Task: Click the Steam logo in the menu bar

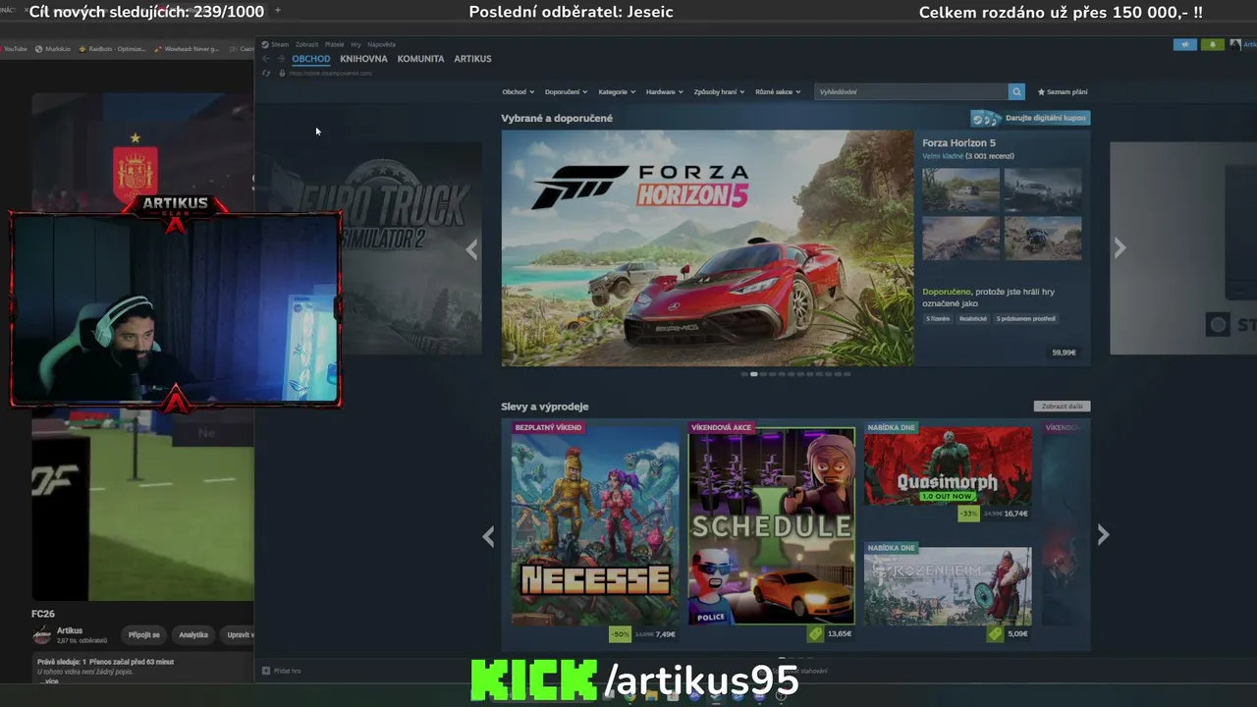Action: (265, 44)
